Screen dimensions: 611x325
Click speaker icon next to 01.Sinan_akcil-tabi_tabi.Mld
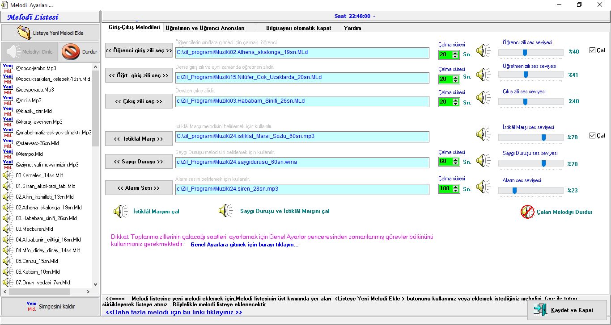(x=8, y=186)
